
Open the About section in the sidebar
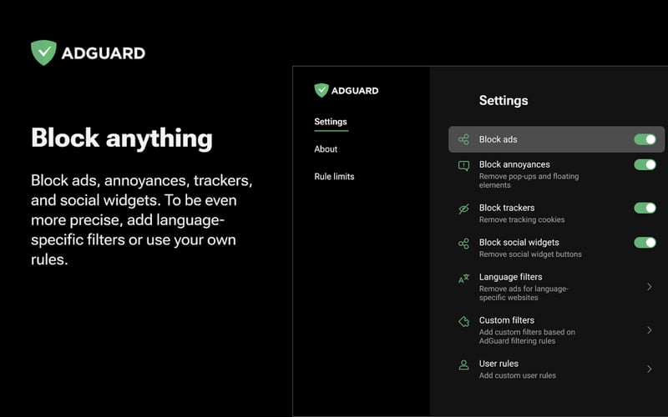[326, 149]
